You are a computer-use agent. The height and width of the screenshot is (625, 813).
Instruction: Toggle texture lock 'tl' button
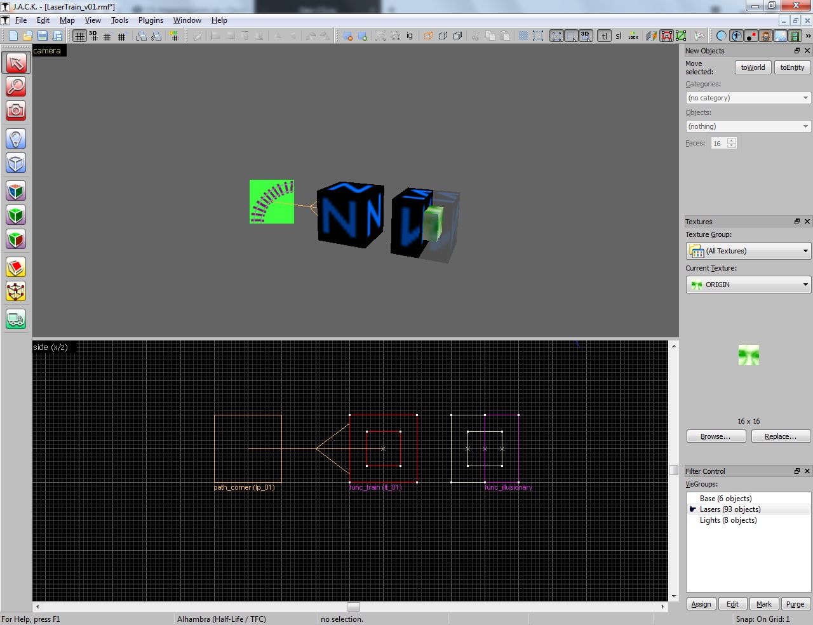(x=605, y=36)
